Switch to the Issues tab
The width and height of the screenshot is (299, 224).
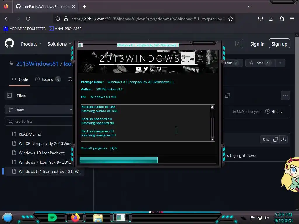click(x=48, y=79)
